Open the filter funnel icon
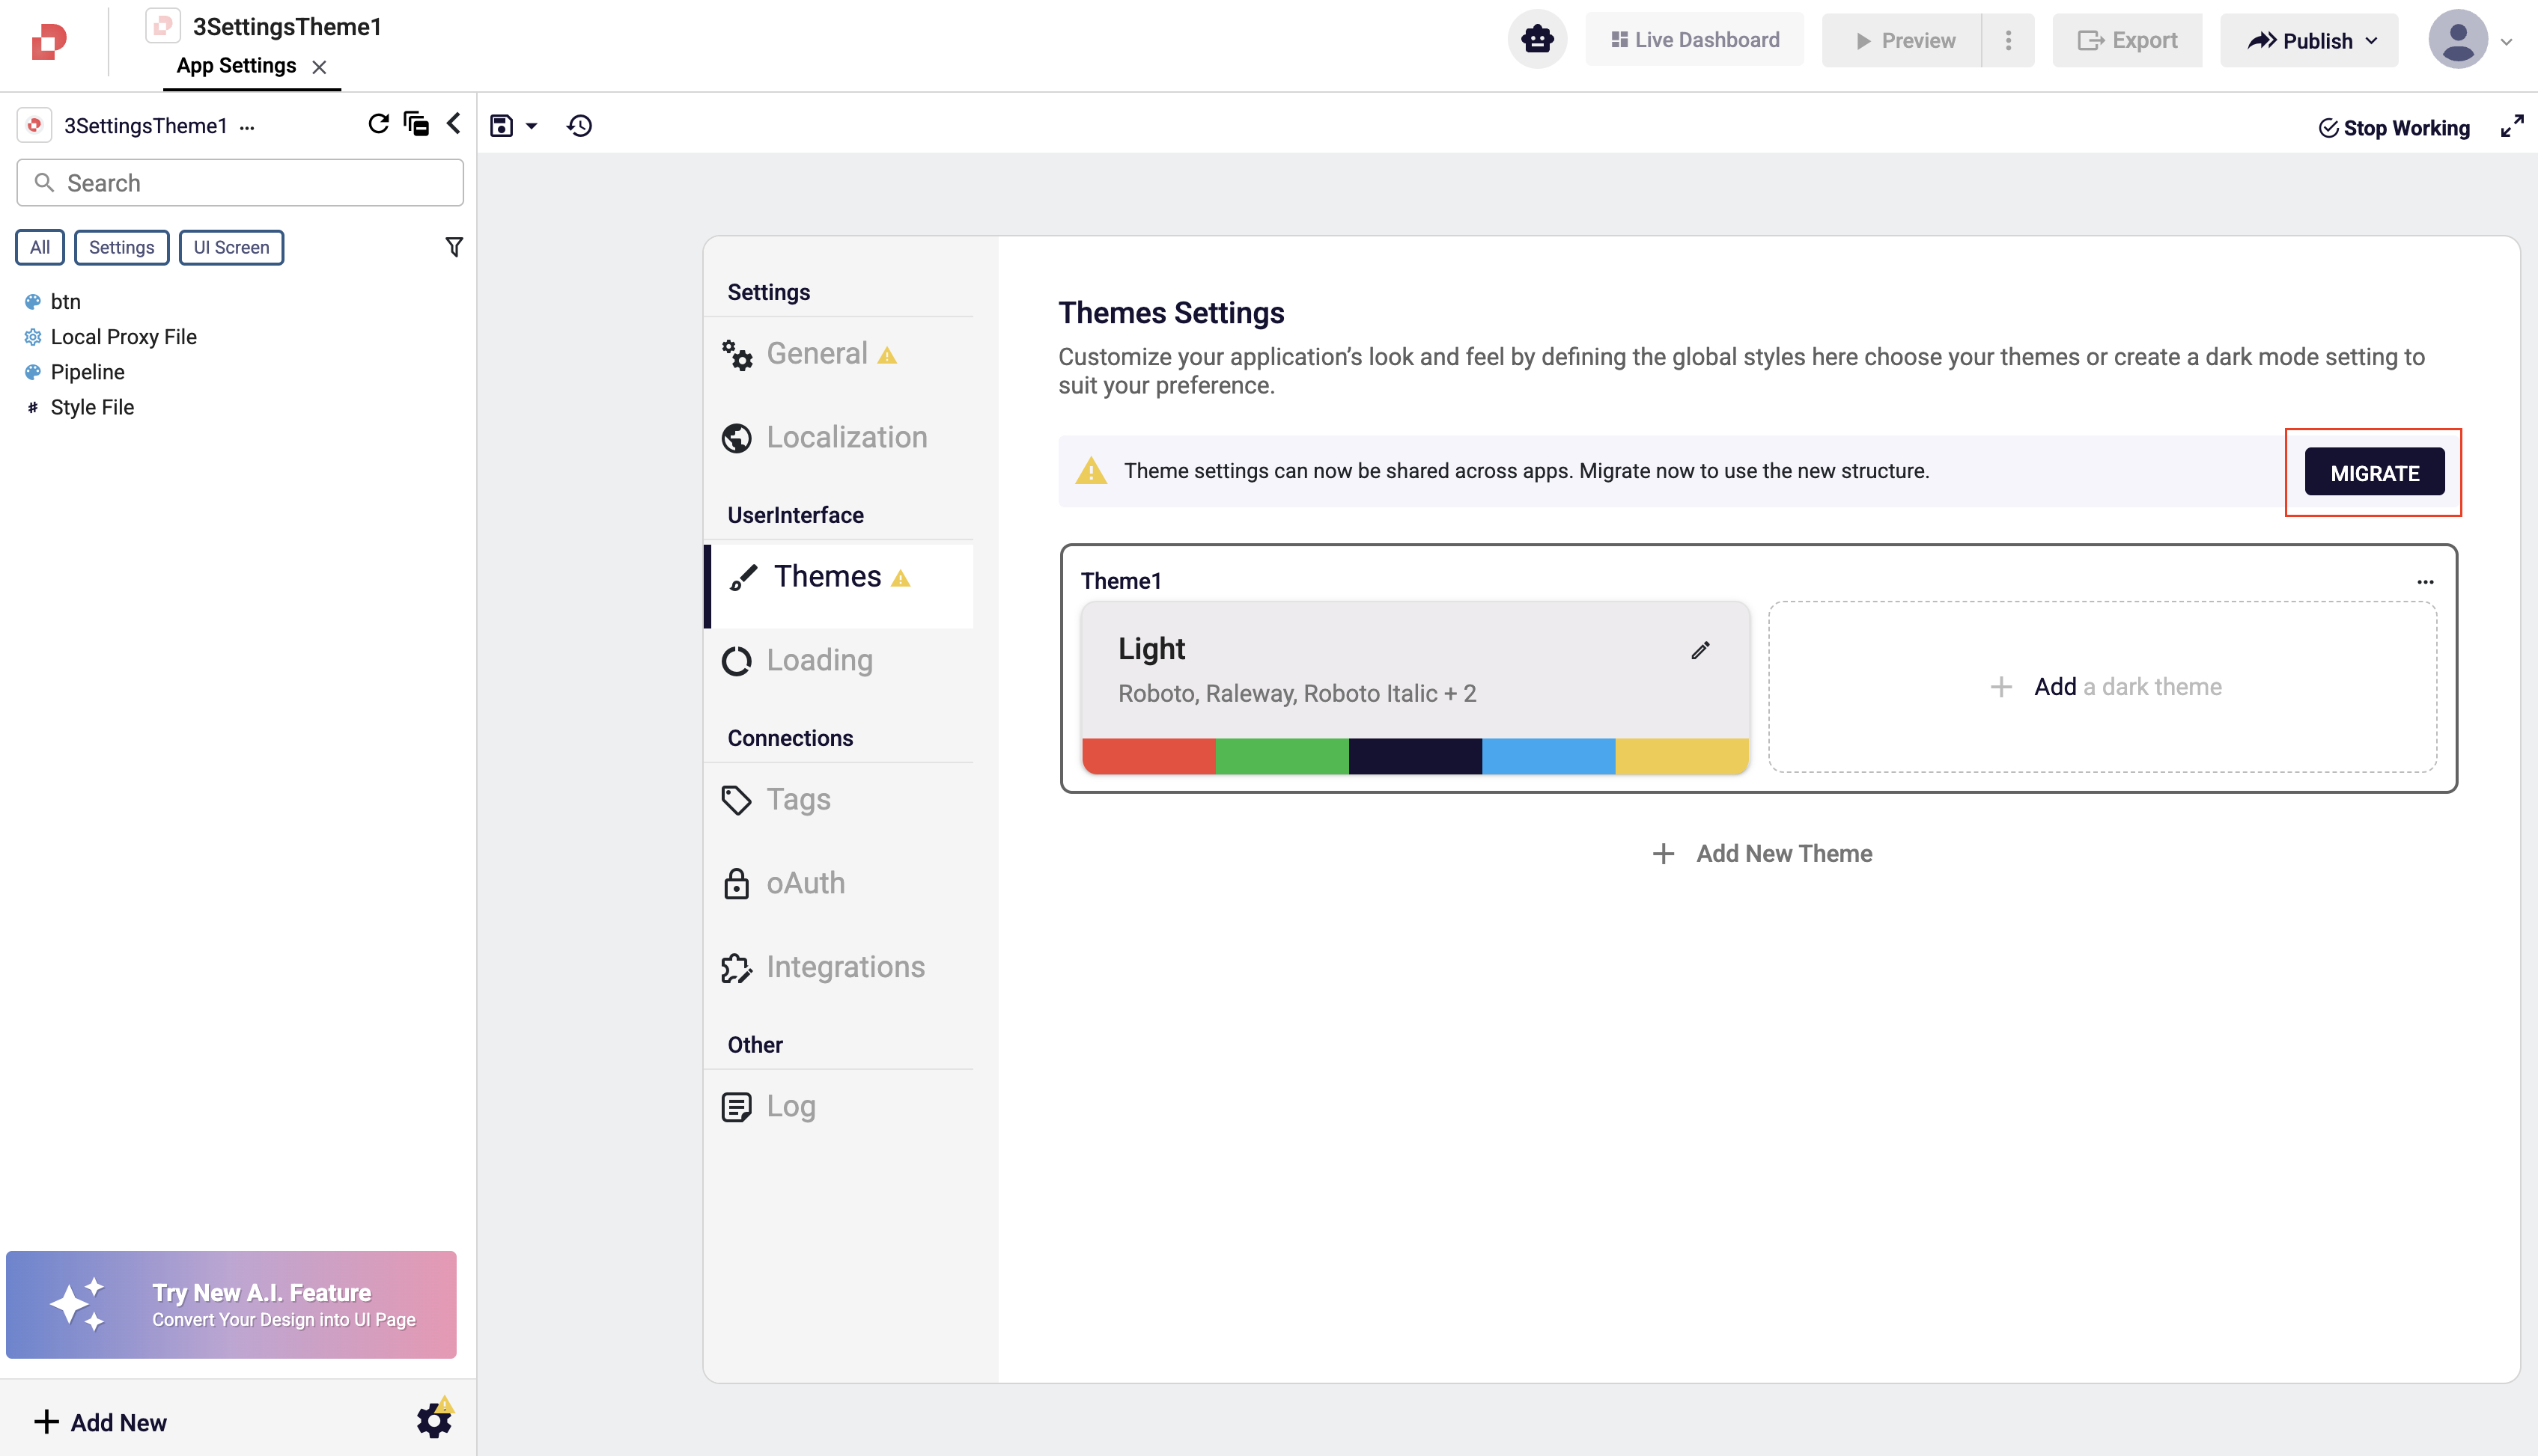The image size is (2538, 1456). [453, 247]
